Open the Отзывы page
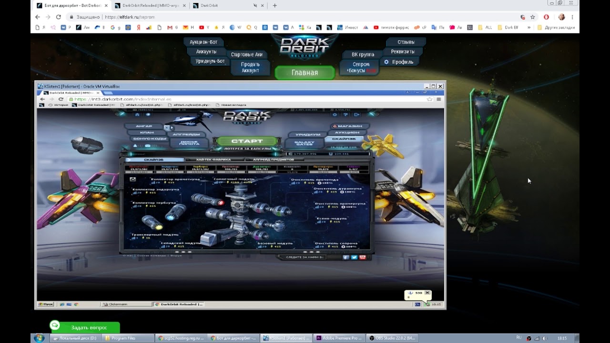This screenshot has height=343, width=610. (406, 42)
